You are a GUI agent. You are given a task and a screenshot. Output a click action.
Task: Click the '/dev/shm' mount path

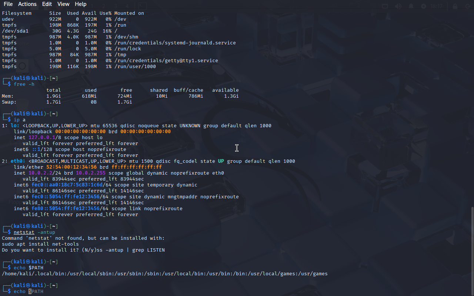126,37
